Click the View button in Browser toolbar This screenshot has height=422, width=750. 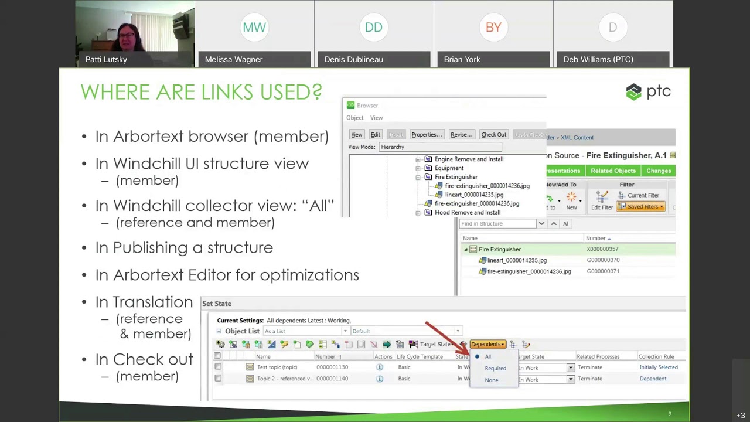click(x=356, y=135)
